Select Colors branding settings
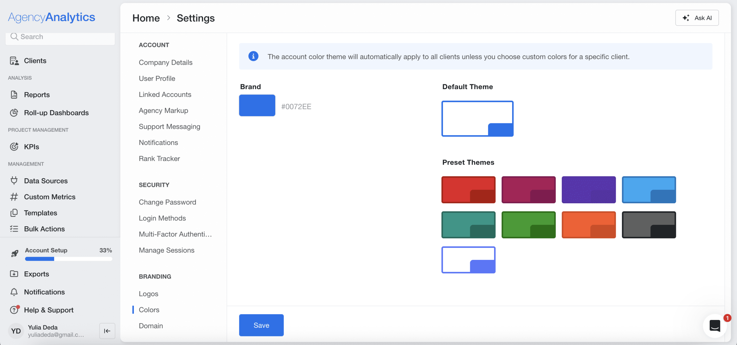This screenshot has height=345, width=737. 149,310
